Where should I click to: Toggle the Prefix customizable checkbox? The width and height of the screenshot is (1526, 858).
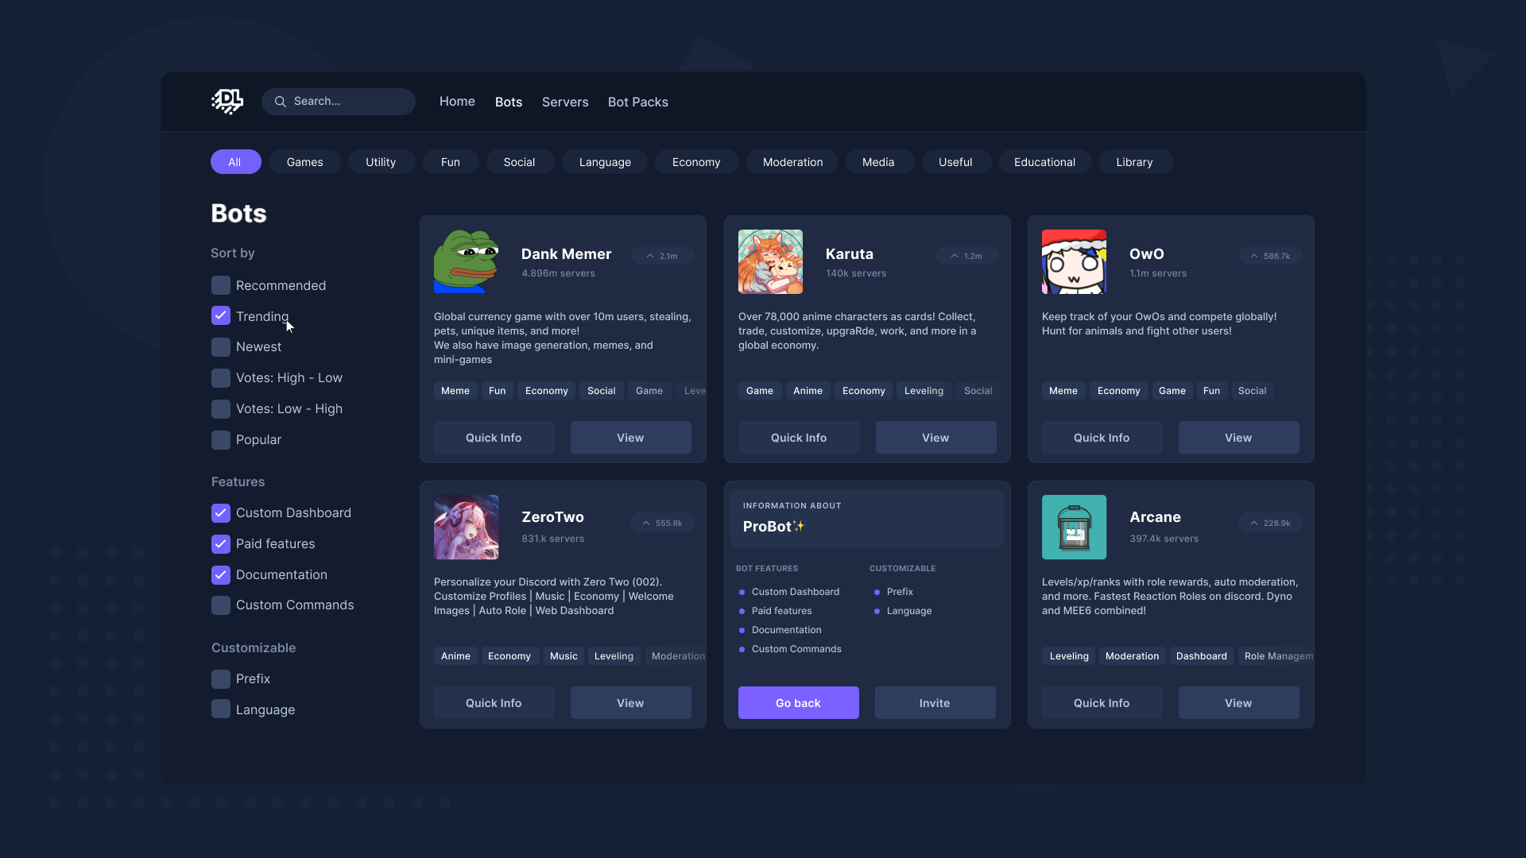pyautogui.click(x=221, y=679)
